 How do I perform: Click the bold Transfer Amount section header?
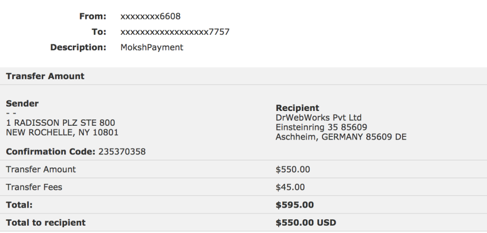point(45,76)
